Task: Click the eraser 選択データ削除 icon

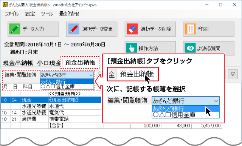Action: [132, 29]
